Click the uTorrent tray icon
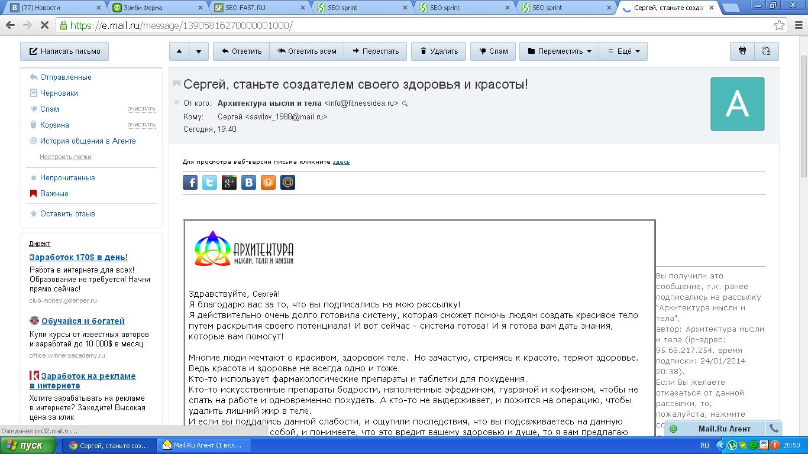808x454 pixels. point(732,446)
